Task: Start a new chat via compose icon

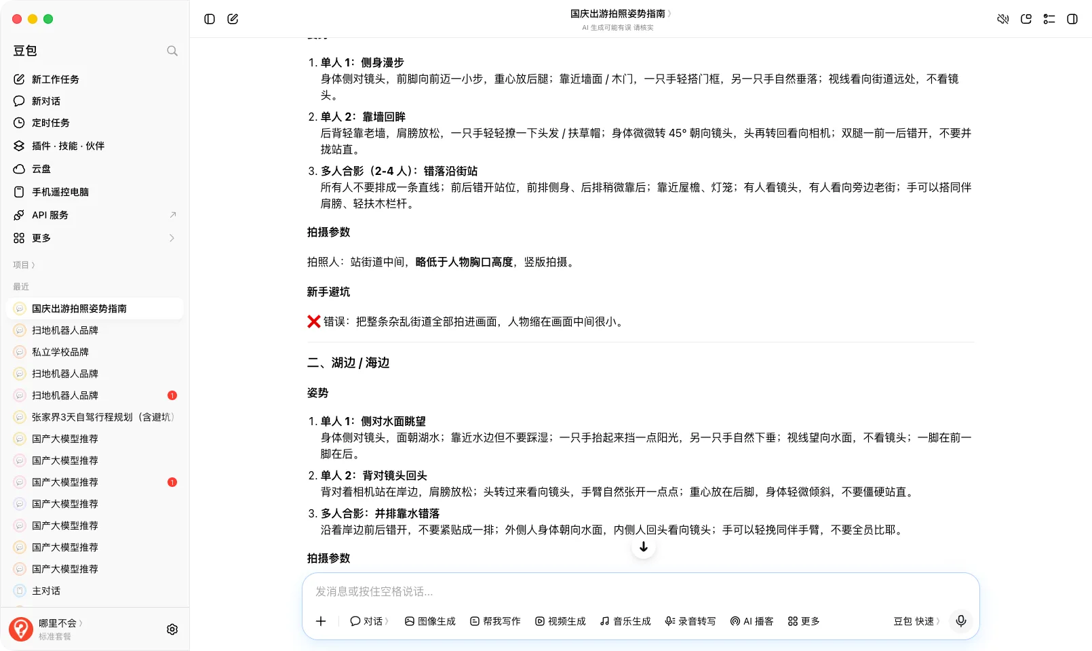Action: [x=233, y=19]
